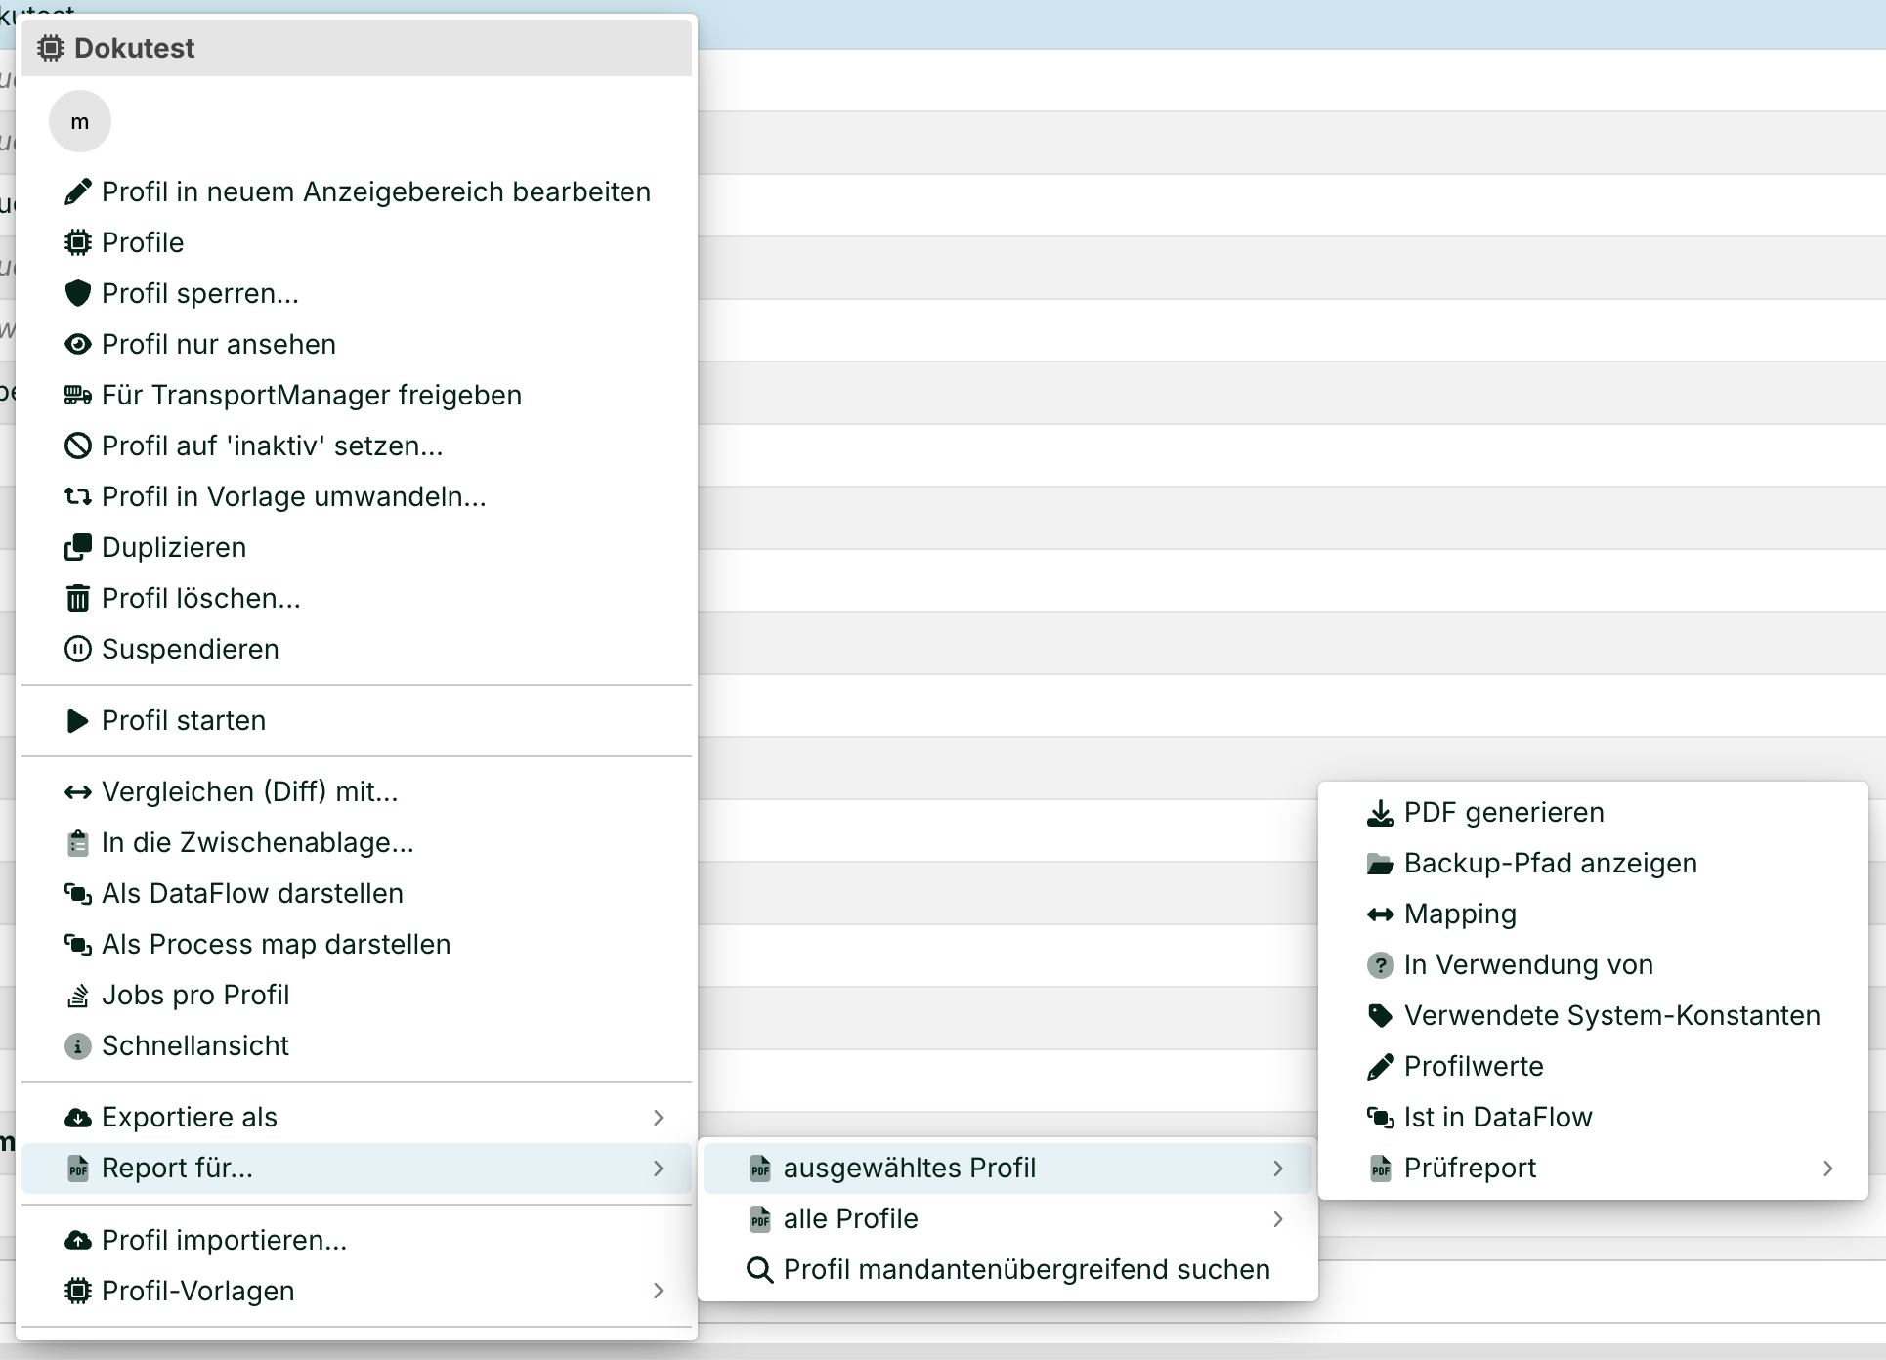Select 'Profil importieren...' entry text
1886x1360 pixels.
coord(225,1240)
